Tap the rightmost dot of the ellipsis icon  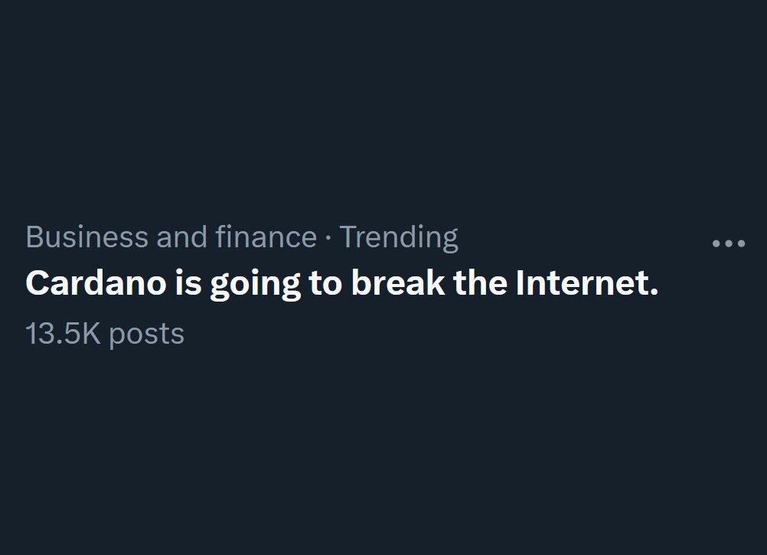tap(741, 243)
